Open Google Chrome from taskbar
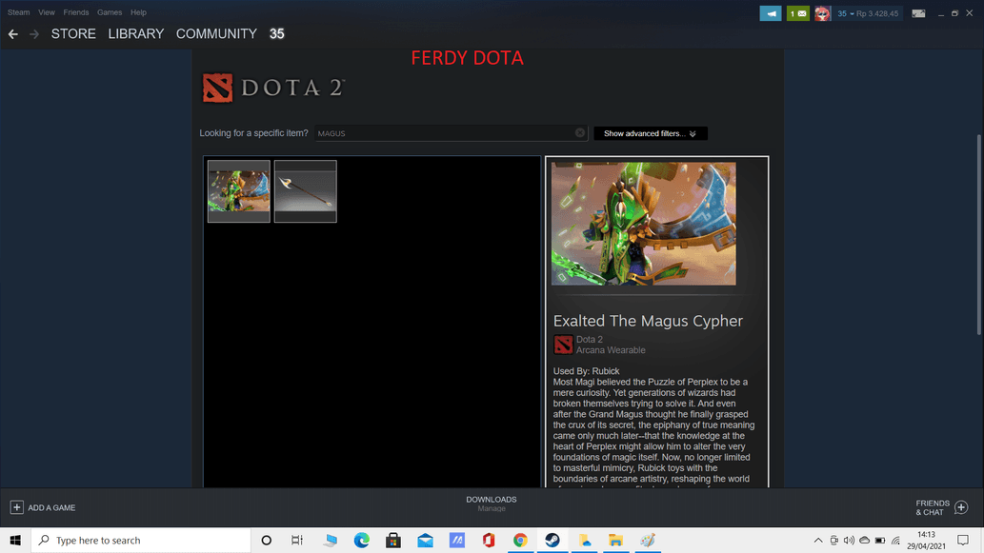984x553 pixels. tap(520, 540)
